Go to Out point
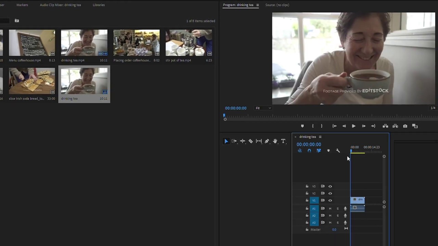Screen dimensions: 438x246 tap(373, 126)
